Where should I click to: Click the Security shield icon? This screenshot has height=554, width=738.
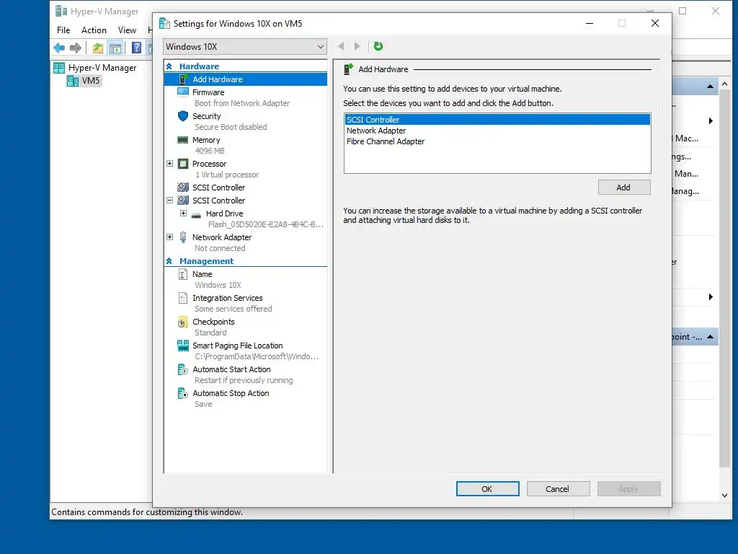[183, 116]
